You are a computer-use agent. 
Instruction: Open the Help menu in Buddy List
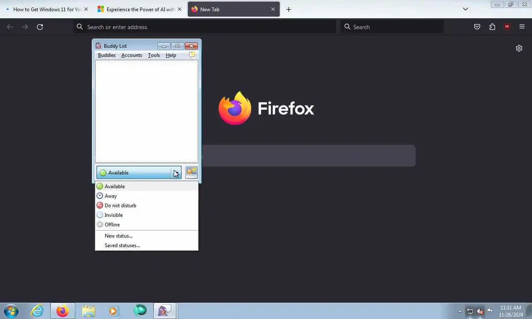click(x=171, y=55)
